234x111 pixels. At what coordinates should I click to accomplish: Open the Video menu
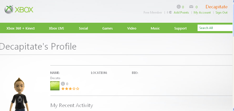(132, 28)
